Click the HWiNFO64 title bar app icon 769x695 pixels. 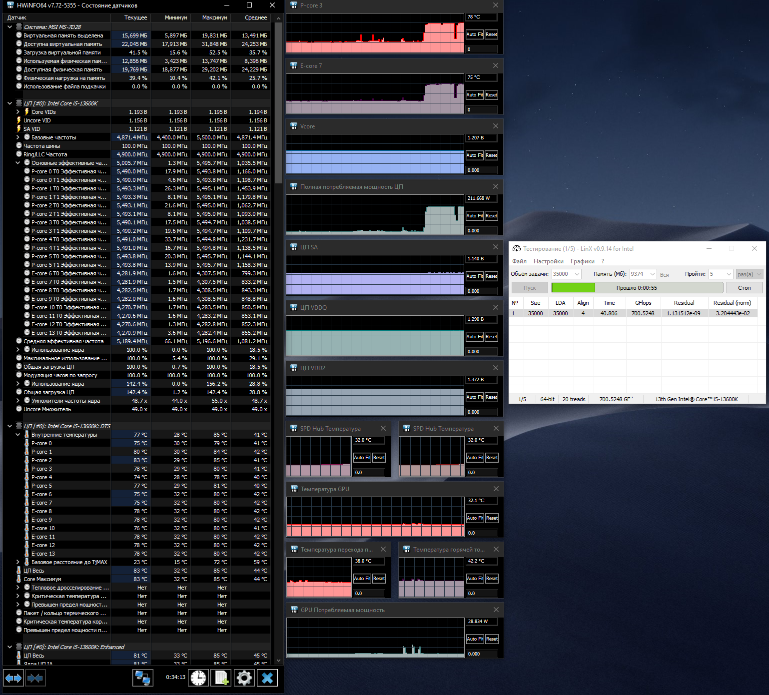pyautogui.click(x=10, y=5)
